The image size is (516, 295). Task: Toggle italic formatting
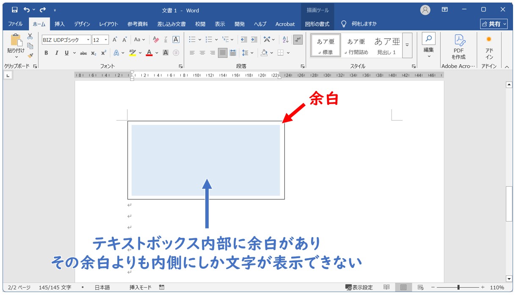[x=56, y=53]
